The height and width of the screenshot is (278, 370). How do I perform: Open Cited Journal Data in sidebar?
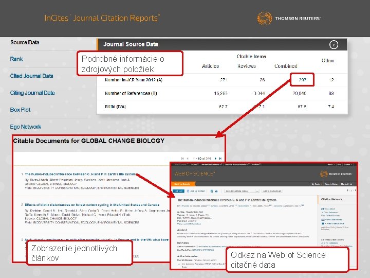click(31, 76)
